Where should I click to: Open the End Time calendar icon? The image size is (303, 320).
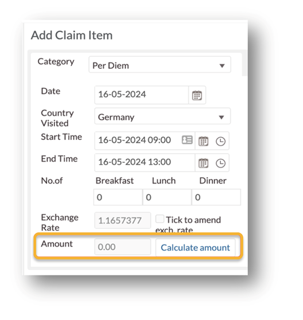(x=203, y=163)
